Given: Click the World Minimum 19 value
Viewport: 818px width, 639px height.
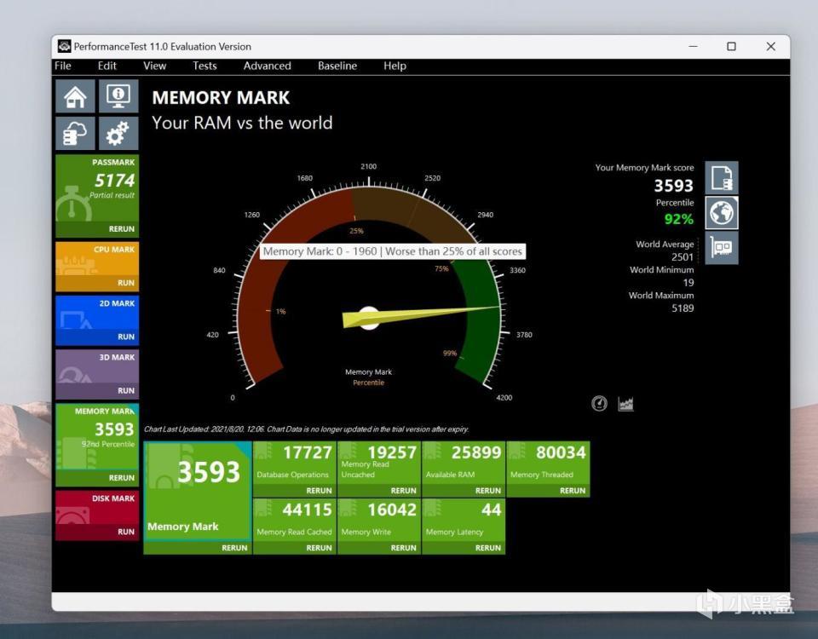Looking at the screenshot, I should [688, 282].
